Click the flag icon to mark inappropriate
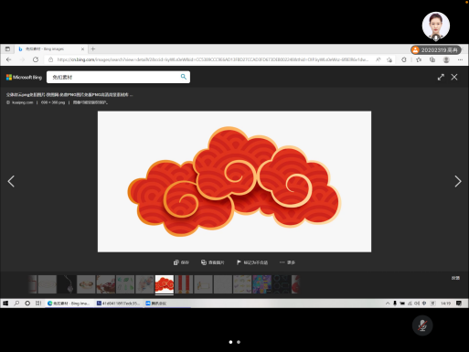This screenshot has width=469, height=352. click(x=239, y=262)
